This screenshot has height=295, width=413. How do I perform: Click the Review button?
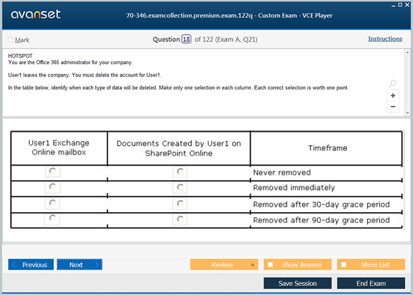(224, 264)
